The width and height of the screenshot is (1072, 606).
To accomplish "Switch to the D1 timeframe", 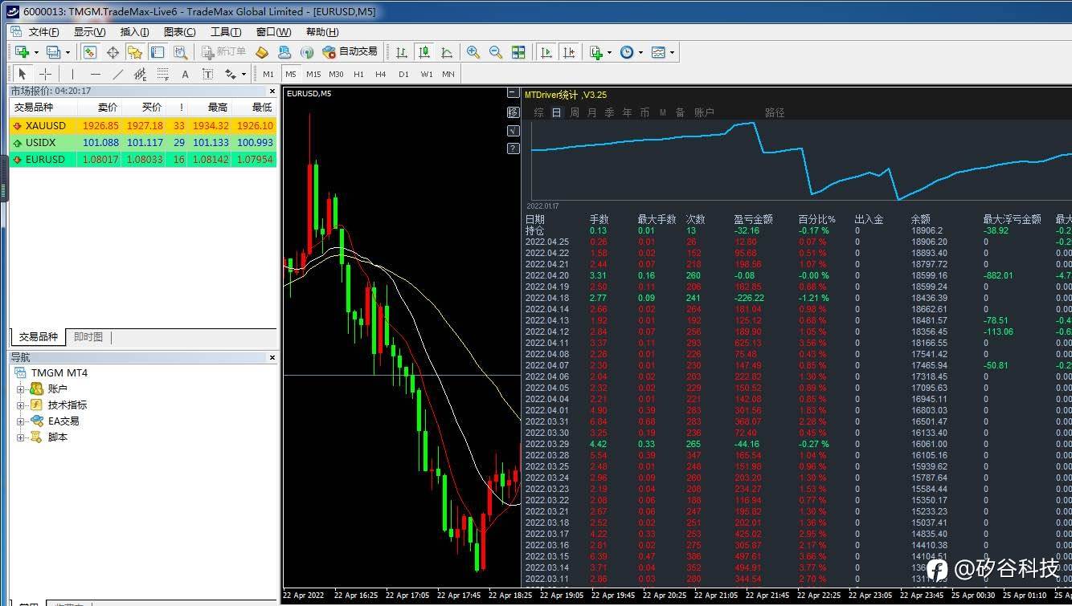I will pyautogui.click(x=403, y=74).
